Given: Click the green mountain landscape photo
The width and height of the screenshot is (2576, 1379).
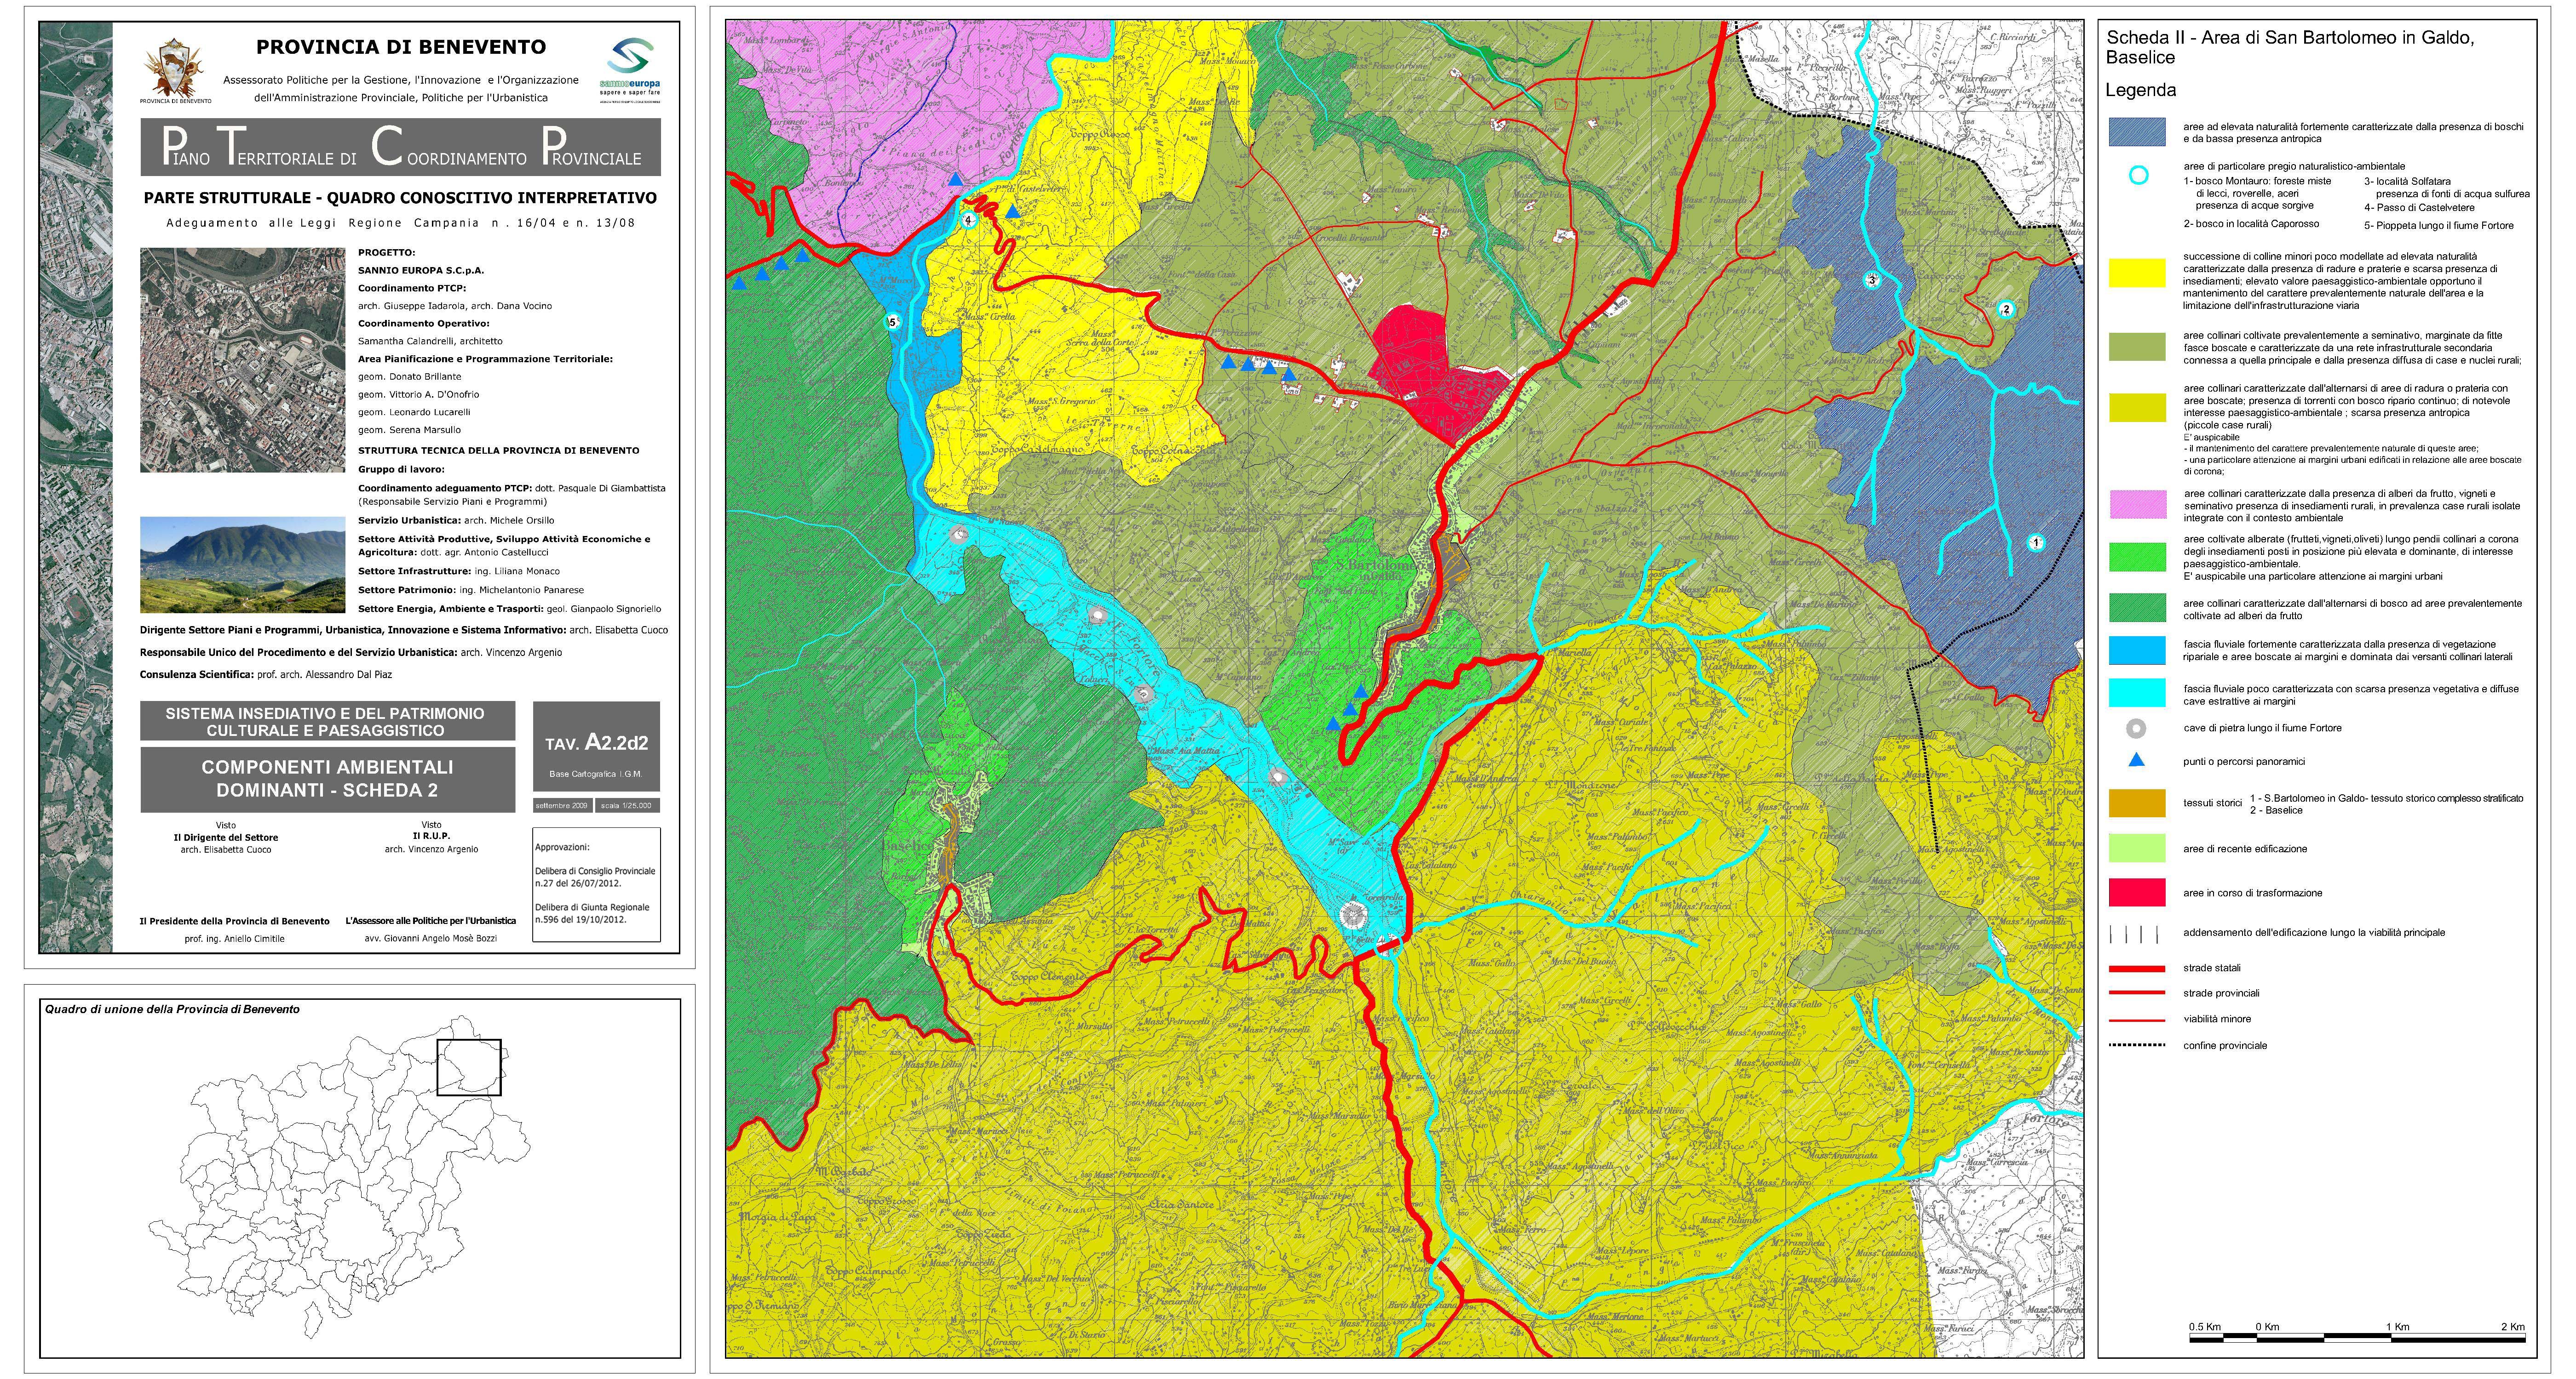Looking at the screenshot, I should 242,564.
